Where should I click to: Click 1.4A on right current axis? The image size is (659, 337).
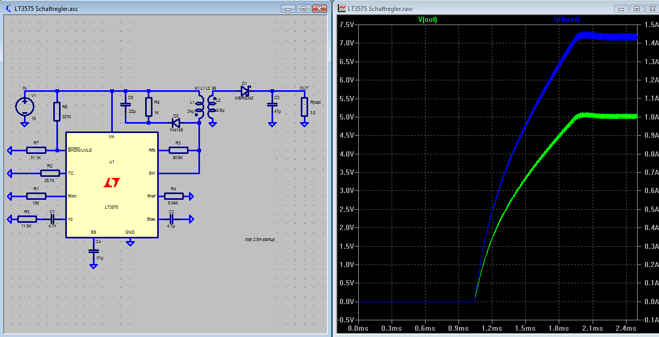click(x=651, y=43)
